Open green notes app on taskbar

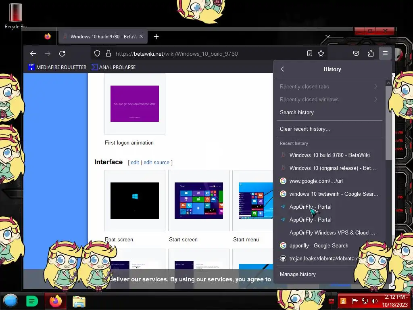[32, 301]
